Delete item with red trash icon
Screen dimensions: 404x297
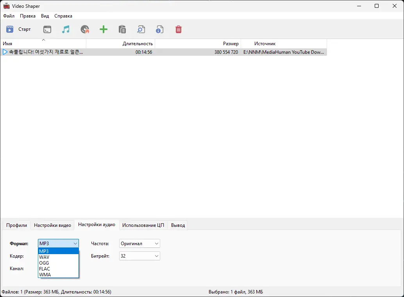click(179, 29)
